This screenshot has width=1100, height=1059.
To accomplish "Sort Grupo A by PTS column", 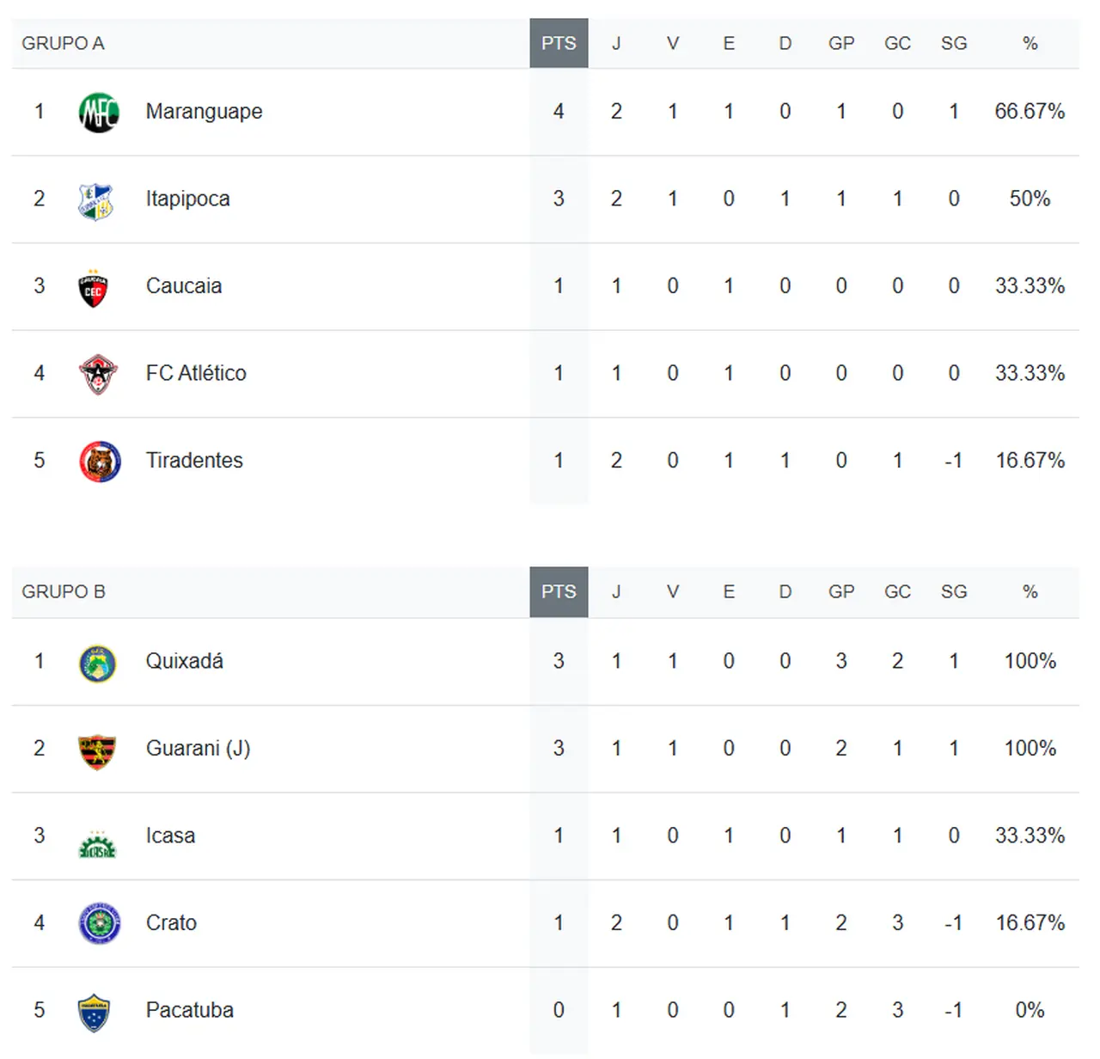I will [x=559, y=43].
